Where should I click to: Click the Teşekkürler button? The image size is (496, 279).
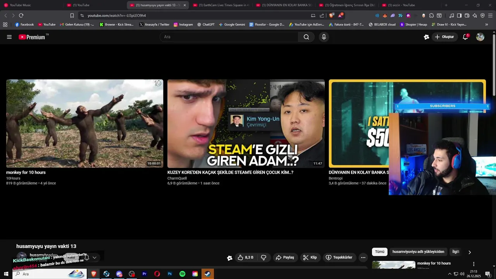(339, 257)
